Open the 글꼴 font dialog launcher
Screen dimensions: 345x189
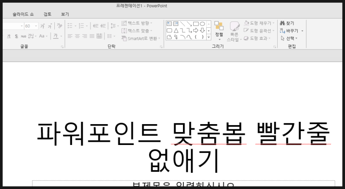pos(62,47)
